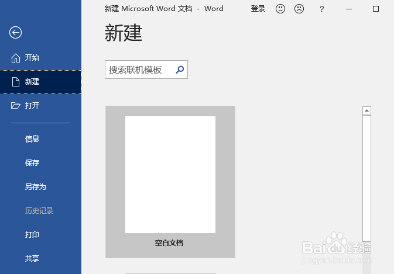This screenshot has height=274, width=394.
Task: Open the 打印 page
Action: pos(32,235)
